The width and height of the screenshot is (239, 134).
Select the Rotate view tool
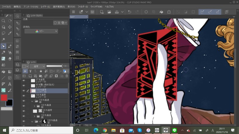10,21
